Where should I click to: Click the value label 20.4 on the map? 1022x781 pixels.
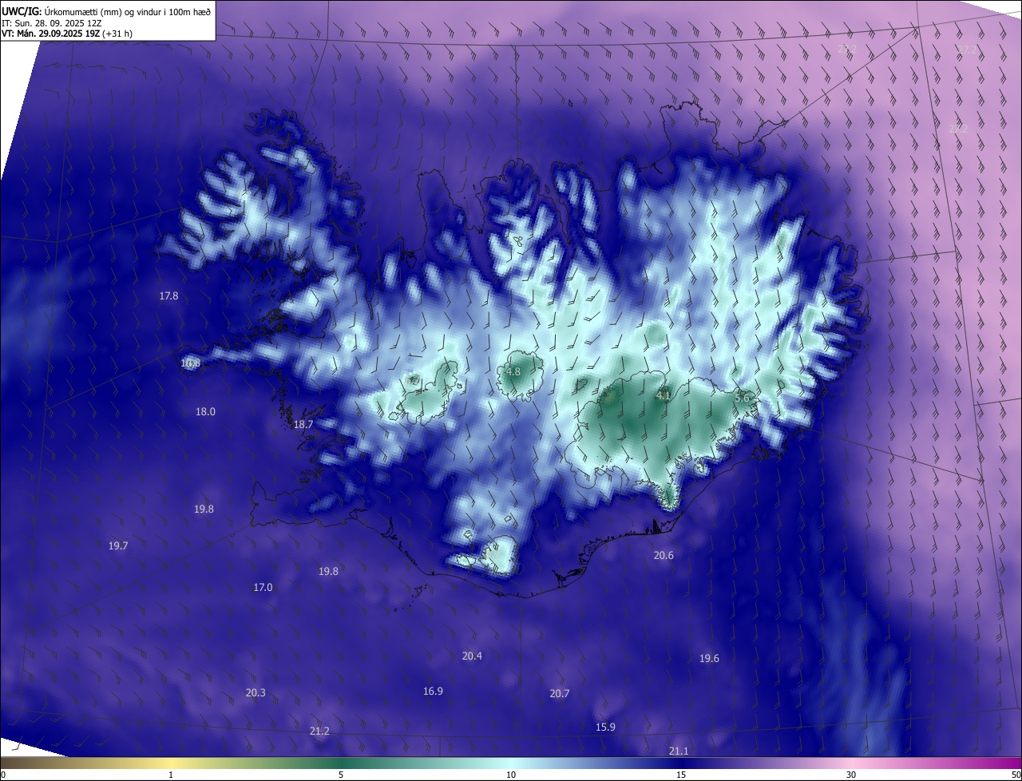pos(472,656)
